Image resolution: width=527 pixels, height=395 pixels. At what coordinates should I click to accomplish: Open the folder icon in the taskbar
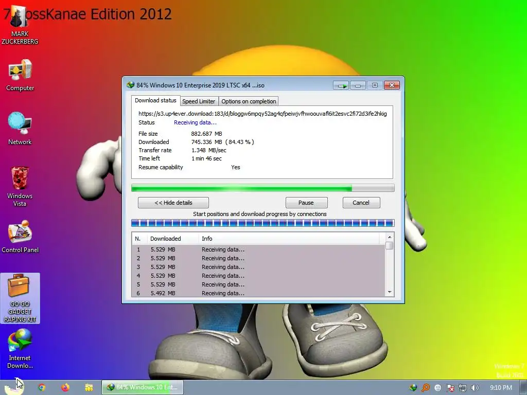[89, 387]
